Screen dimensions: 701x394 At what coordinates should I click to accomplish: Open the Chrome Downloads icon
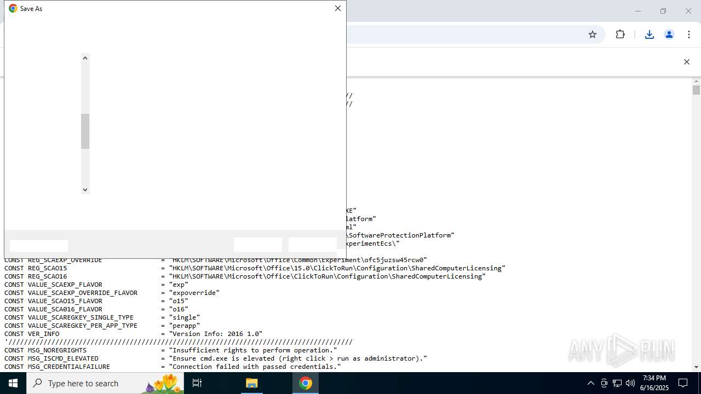(650, 34)
